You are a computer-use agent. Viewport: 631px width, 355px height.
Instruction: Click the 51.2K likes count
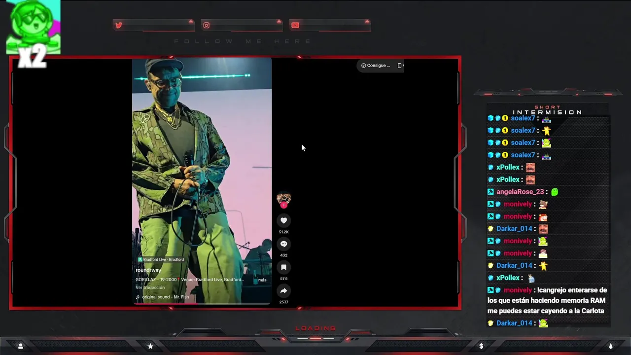(283, 232)
